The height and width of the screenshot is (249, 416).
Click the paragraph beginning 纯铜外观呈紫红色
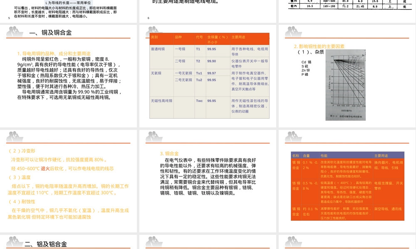69,73
